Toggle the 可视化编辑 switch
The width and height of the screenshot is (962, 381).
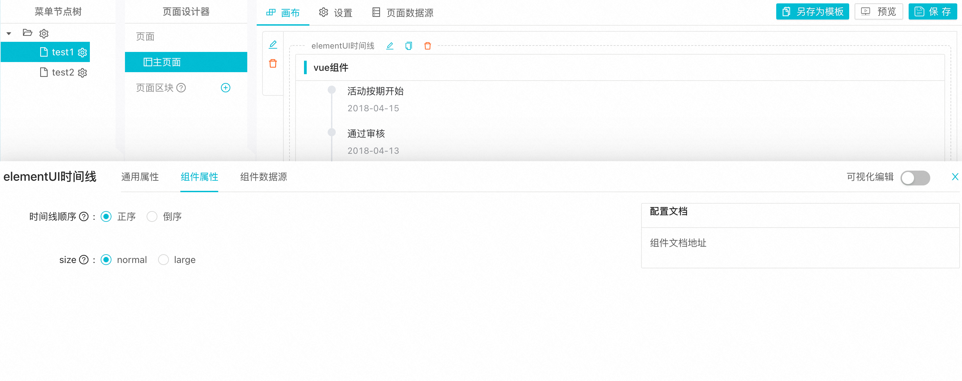[x=915, y=178]
